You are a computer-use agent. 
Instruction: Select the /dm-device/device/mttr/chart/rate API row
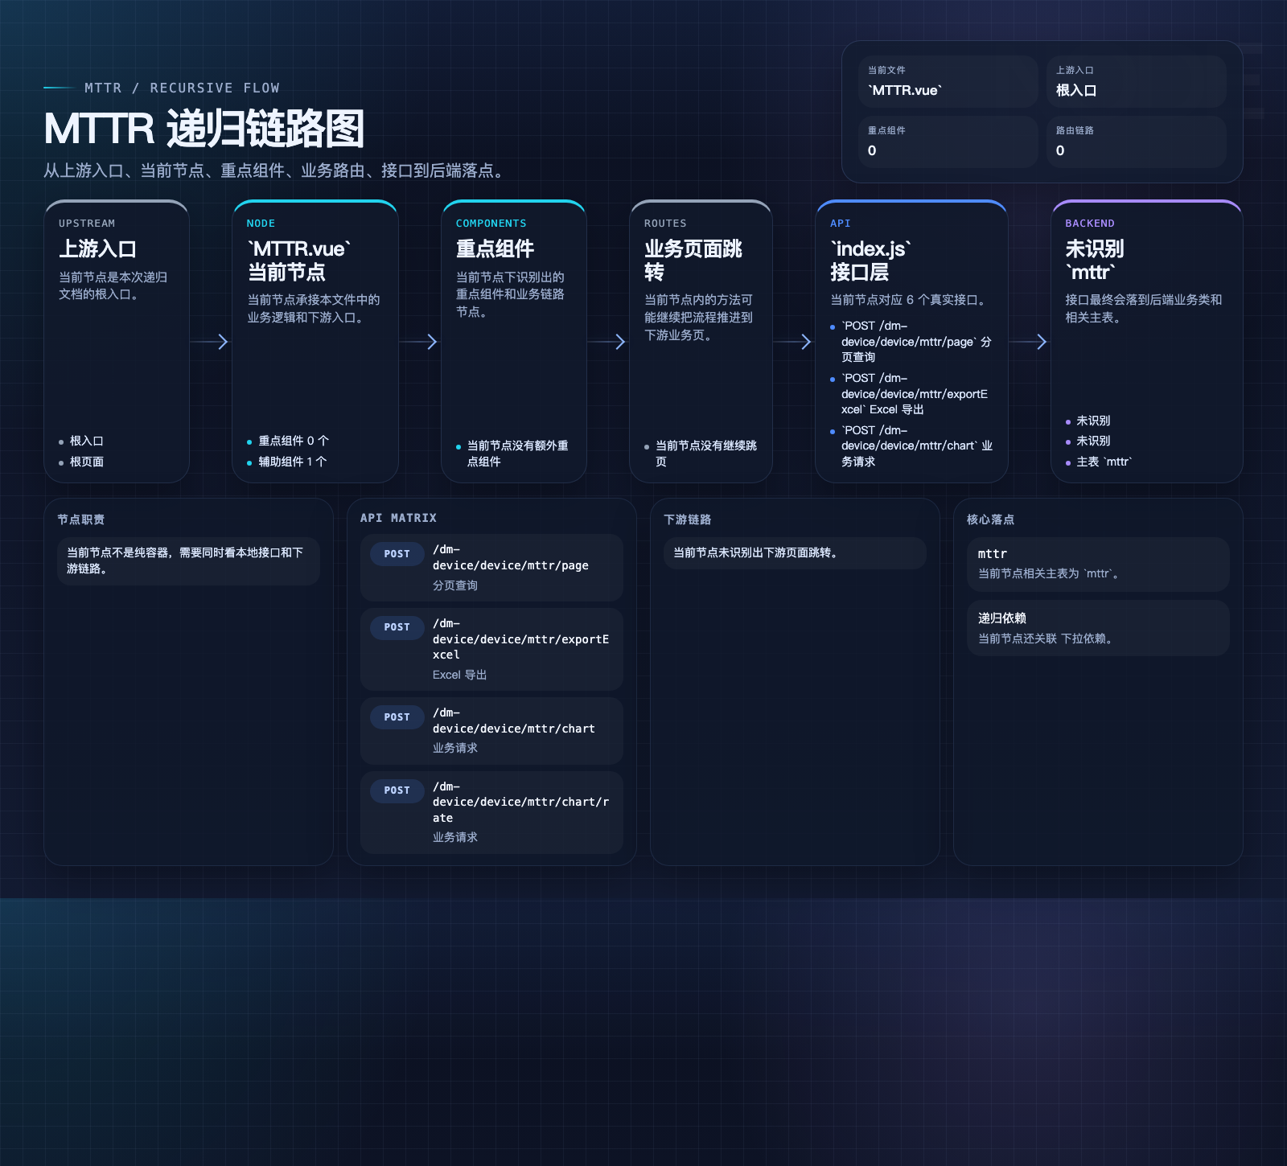click(491, 812)
